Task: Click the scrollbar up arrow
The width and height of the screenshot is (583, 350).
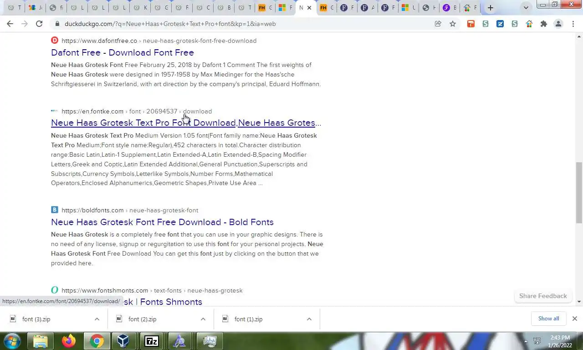Action: (x=579, y=36)
